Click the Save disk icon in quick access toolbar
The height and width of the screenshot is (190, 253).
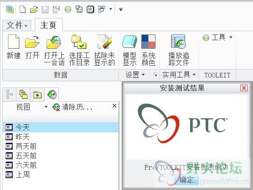click(x=45, y=9)
